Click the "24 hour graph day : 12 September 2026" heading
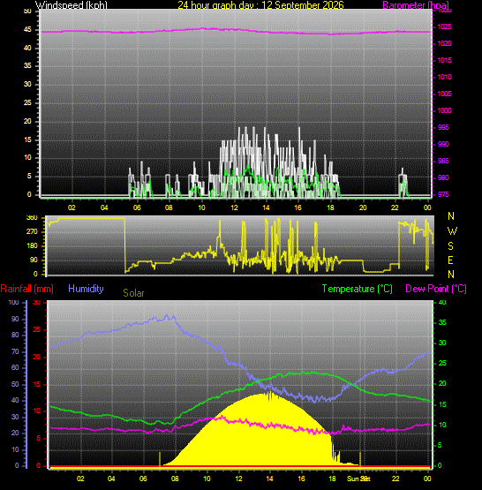 [x=260, y=5]
